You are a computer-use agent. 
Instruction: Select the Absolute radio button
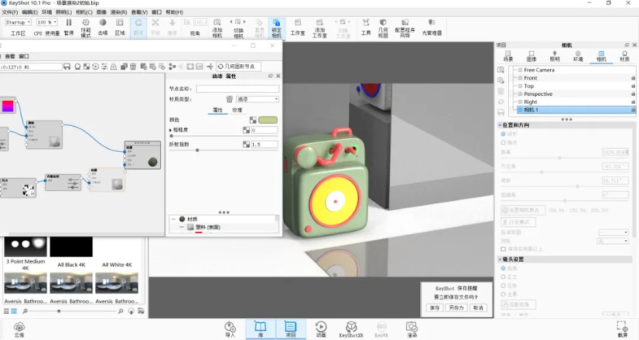pos(502,142)
